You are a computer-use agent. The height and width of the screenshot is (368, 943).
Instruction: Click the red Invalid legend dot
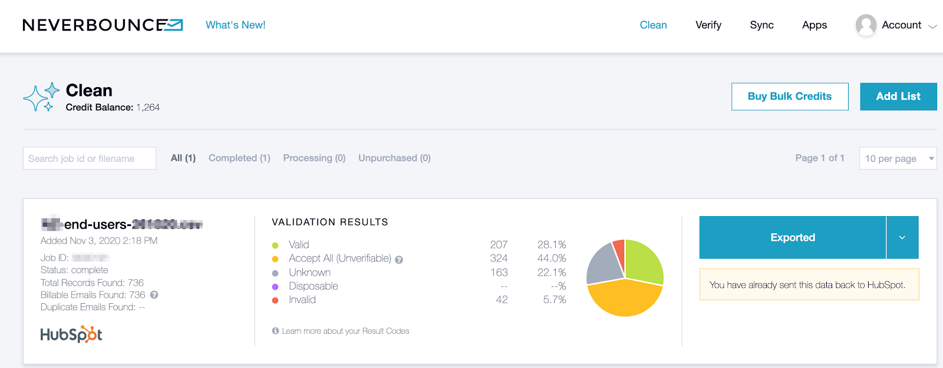(275, 300)
